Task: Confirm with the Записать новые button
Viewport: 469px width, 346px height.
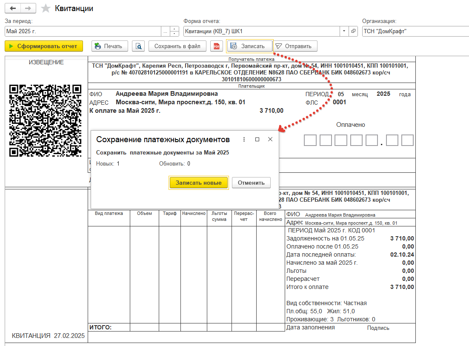Action: click(199, 183)
